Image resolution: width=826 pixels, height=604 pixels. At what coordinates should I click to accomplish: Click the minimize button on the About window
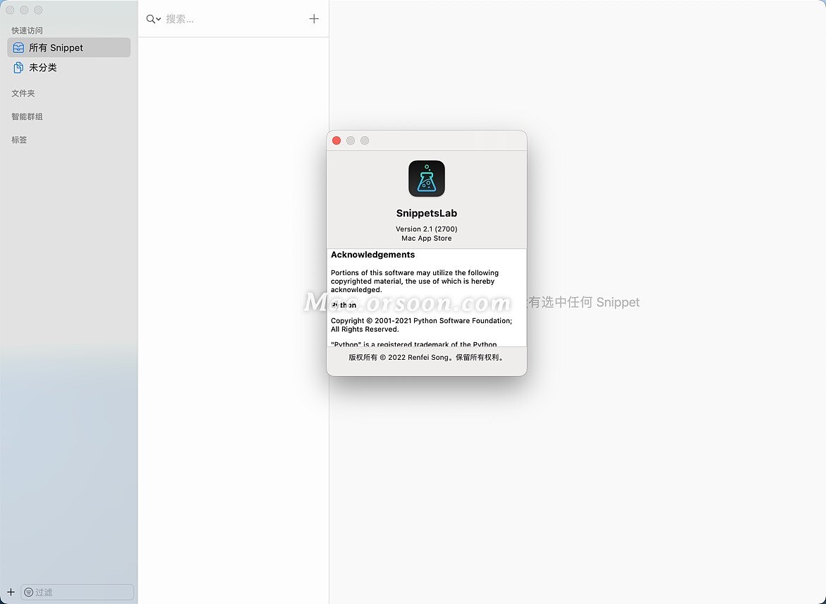351,140
